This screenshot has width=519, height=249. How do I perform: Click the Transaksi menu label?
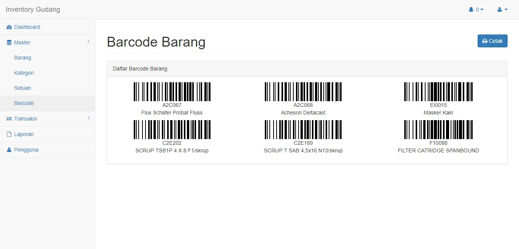point(25,119)
